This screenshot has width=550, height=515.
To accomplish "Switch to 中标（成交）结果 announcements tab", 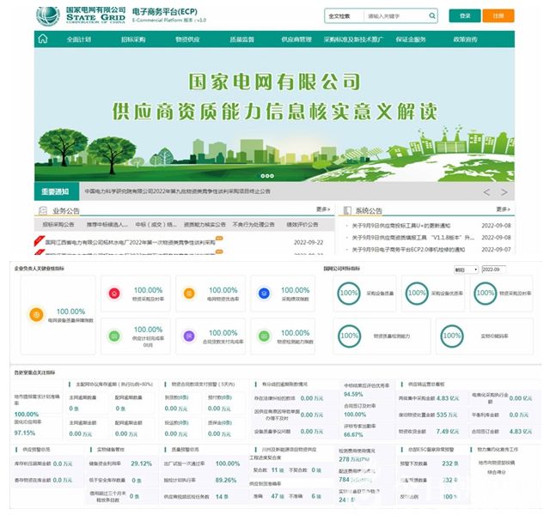I will [146, 223].
